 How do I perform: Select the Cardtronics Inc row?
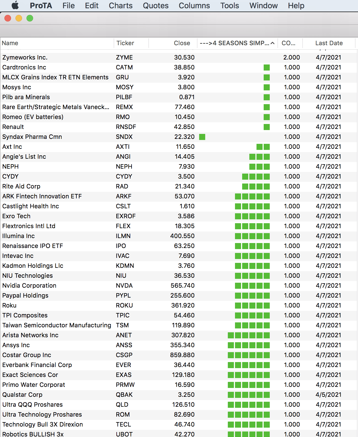pyautogui.click(x=179, y=67)
